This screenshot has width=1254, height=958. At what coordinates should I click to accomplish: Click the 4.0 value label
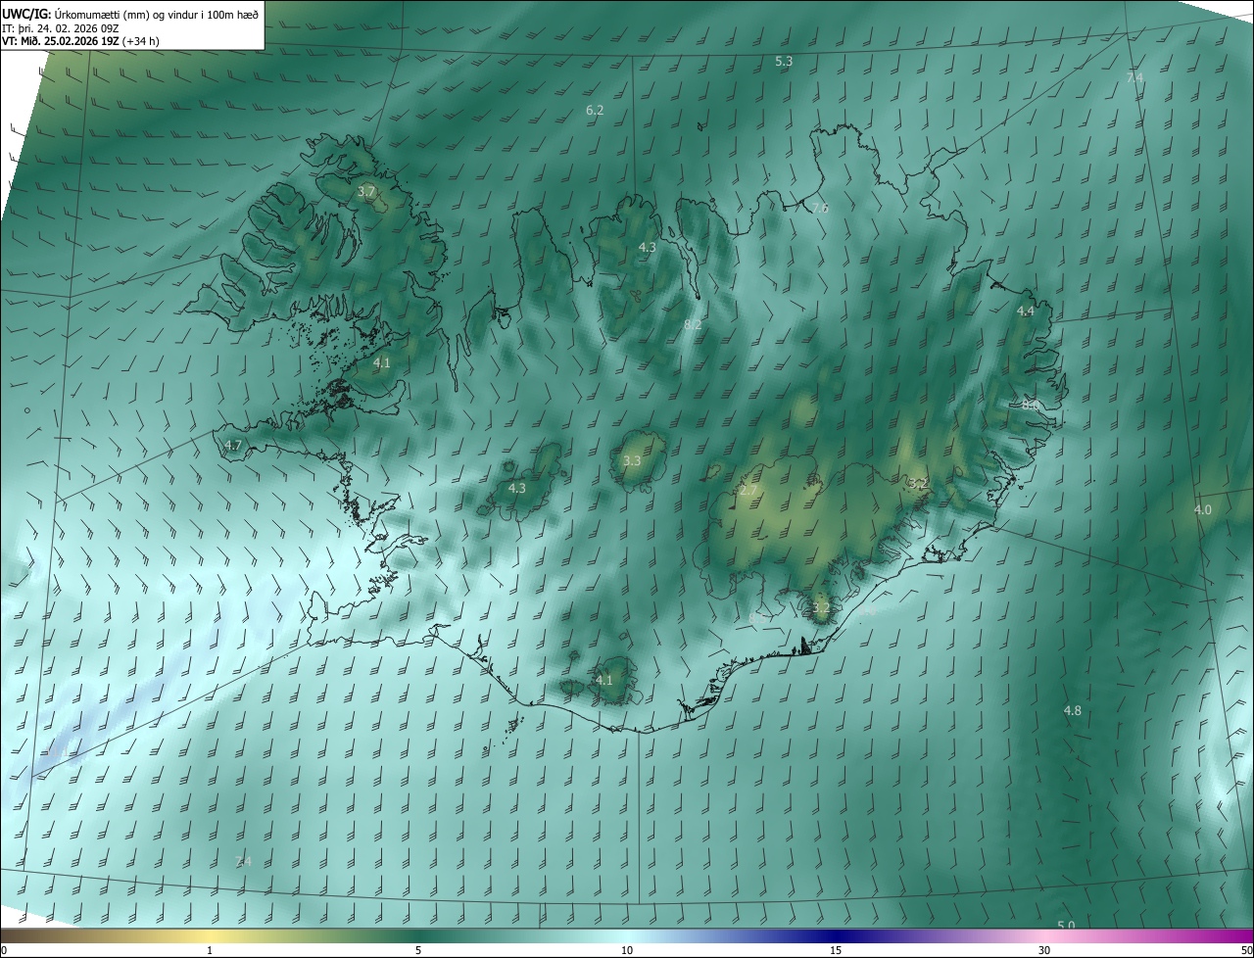1203,509
